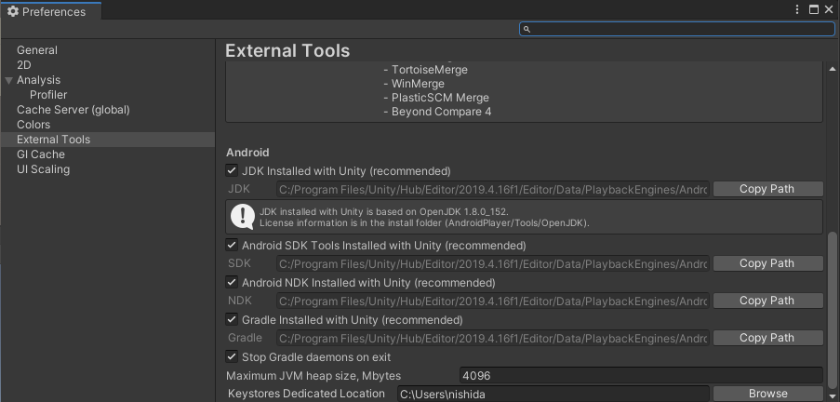Copy the JDK path
The width and height of the screenshot is (840, 402).
click(x=767, y=189)
